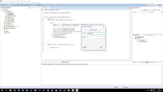Select start(Stage) method in Outline

(142, 40)
